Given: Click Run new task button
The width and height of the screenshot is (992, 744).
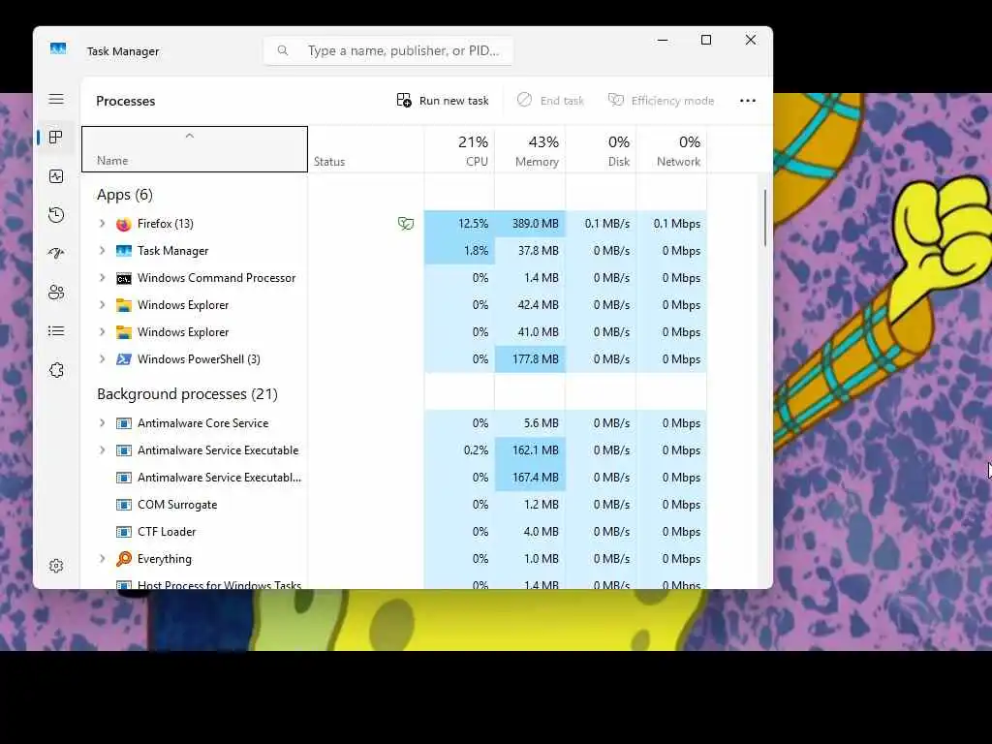Looking at the screenshot, I should [443, 101].
